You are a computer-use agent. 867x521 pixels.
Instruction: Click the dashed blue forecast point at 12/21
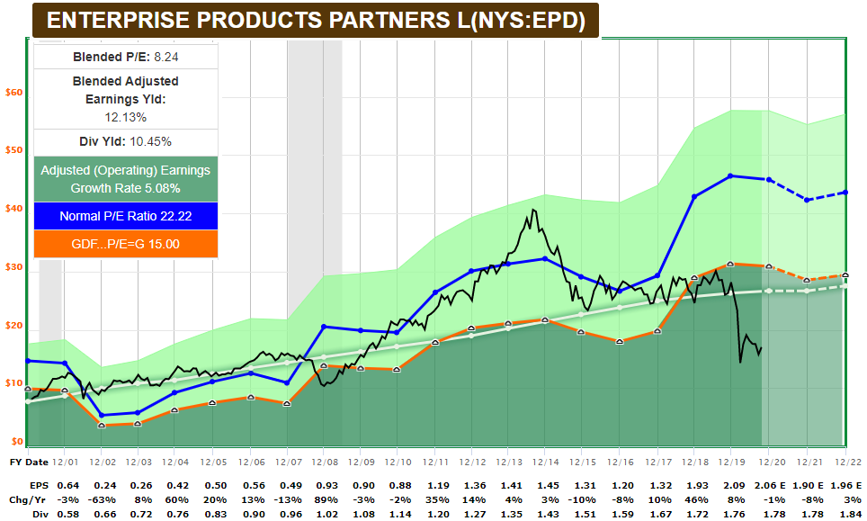click(x=807, y=201)
